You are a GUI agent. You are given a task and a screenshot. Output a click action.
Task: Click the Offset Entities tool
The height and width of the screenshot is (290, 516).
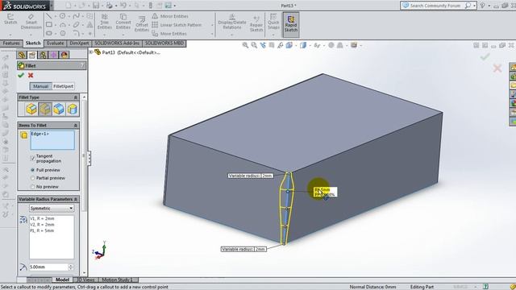pos(142,23)
